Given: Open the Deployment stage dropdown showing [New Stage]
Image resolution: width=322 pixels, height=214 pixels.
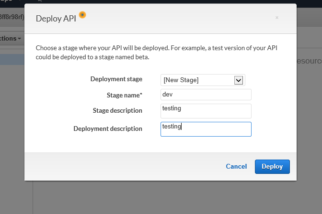Looking at the screenshot, I should [203, 80].
